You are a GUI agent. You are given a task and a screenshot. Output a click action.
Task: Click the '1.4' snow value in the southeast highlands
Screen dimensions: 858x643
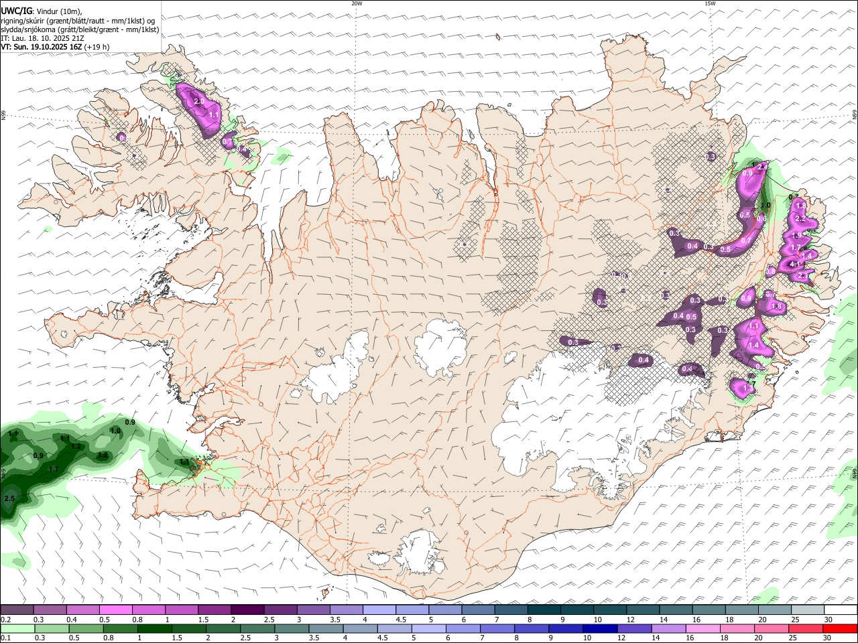753,346
